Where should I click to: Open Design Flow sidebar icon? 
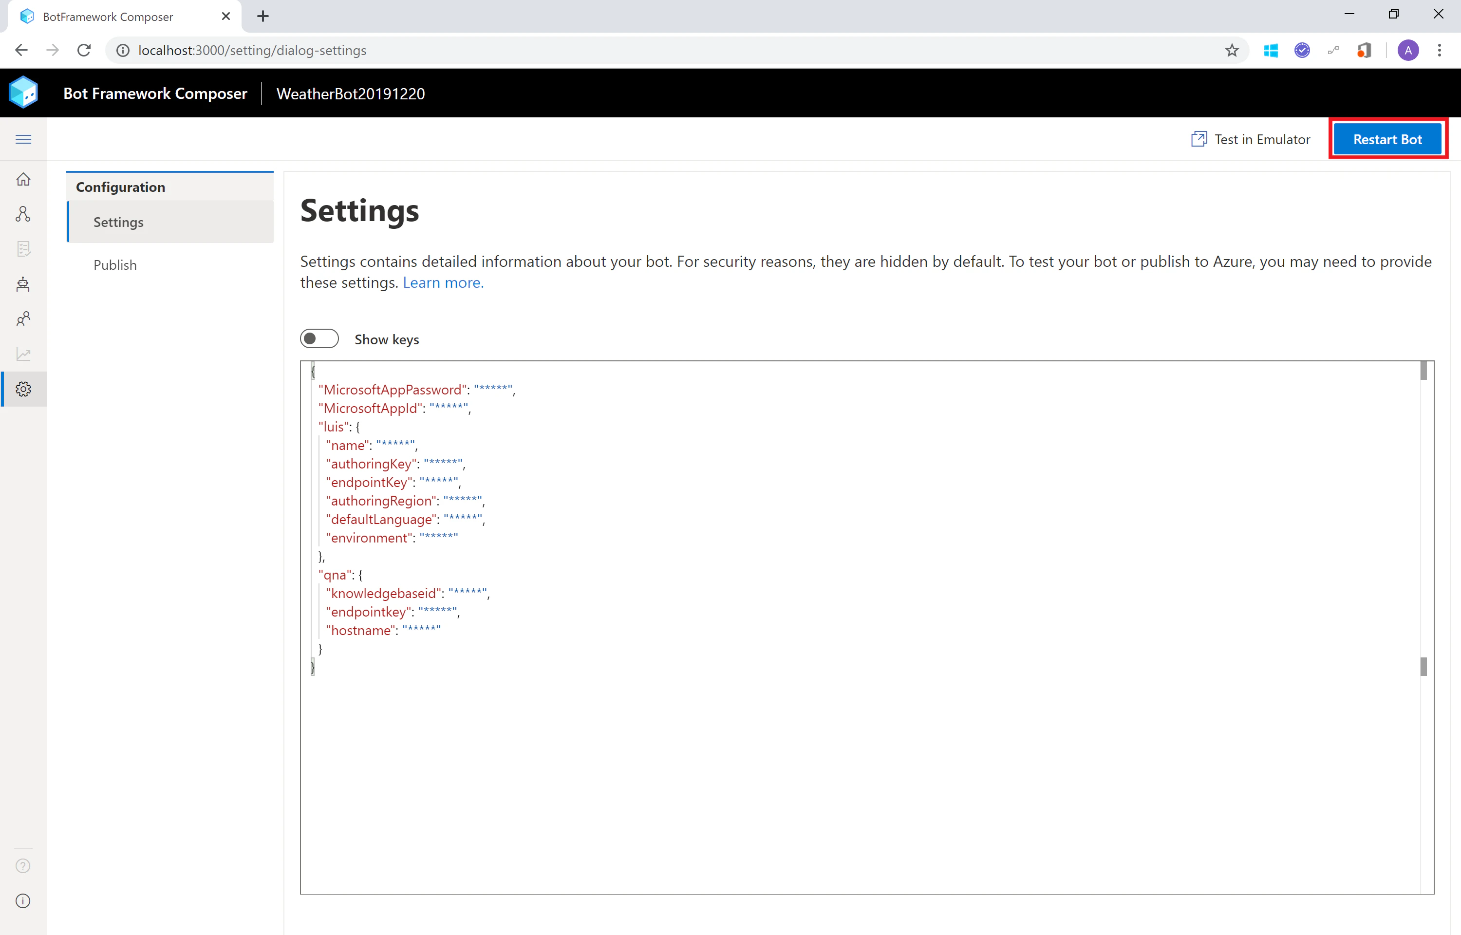click(x=23, y=214)
